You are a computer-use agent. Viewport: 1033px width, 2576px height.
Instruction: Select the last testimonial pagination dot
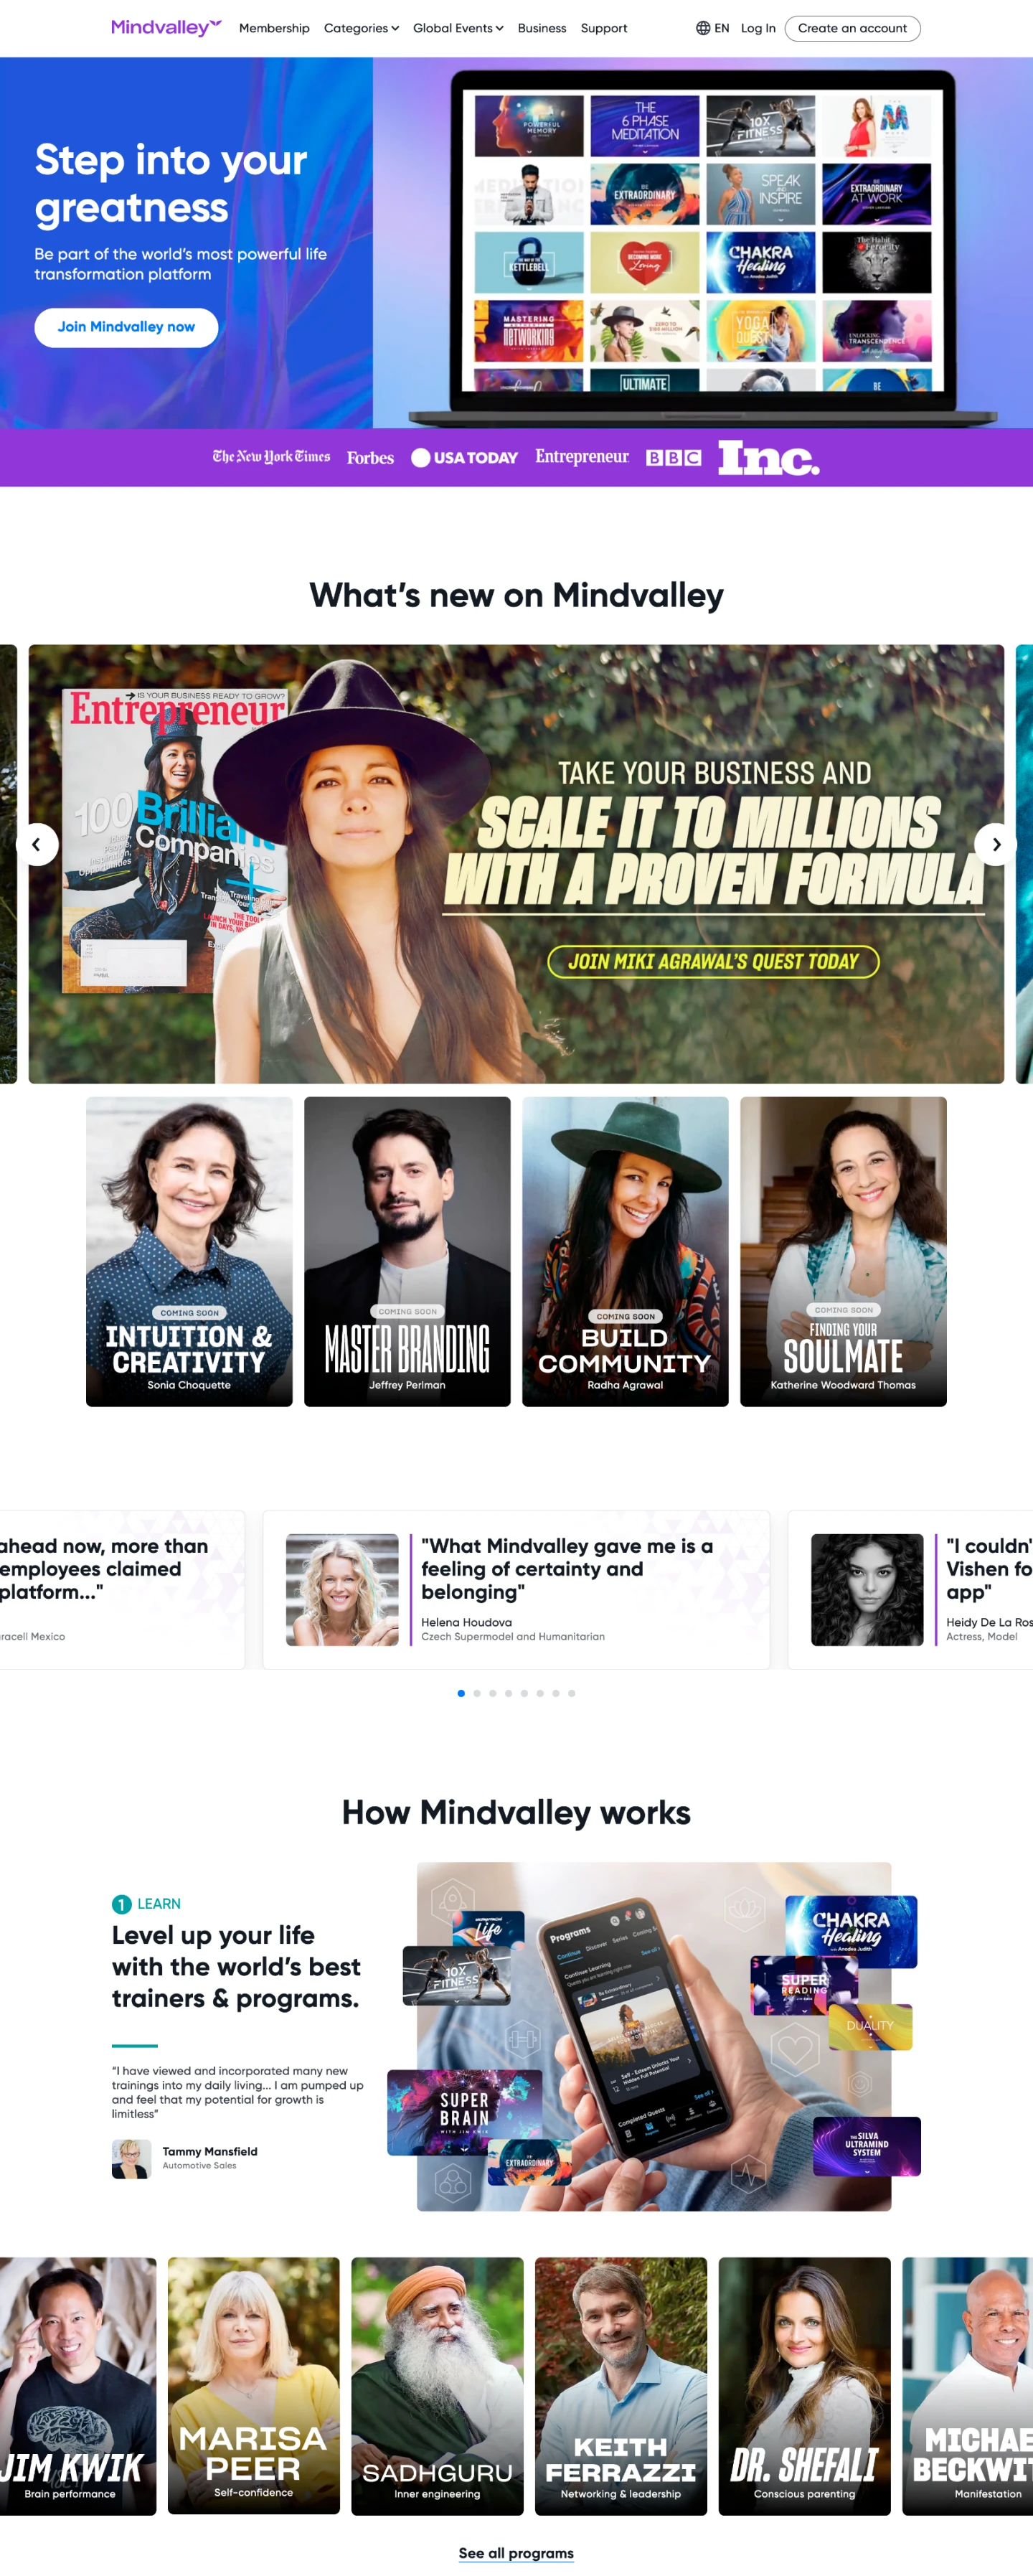571,1693
